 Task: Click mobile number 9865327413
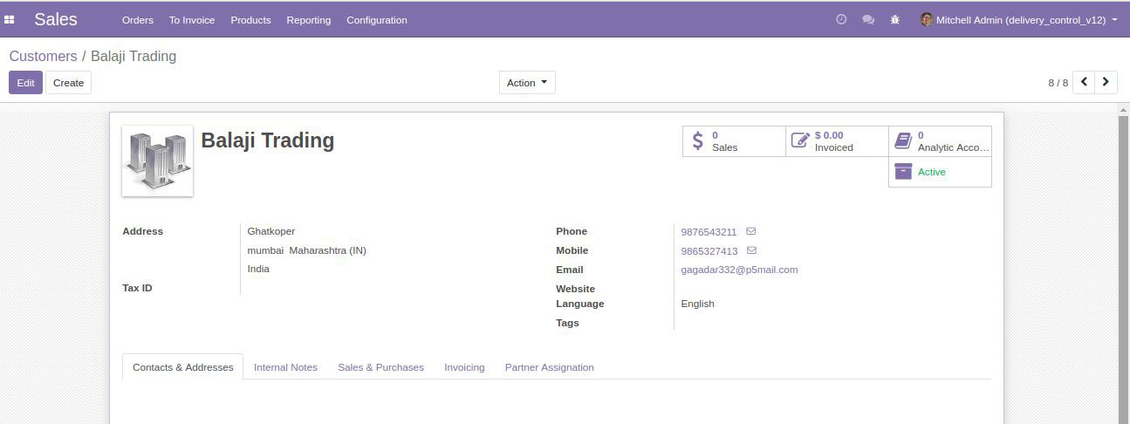coord(709,251)
